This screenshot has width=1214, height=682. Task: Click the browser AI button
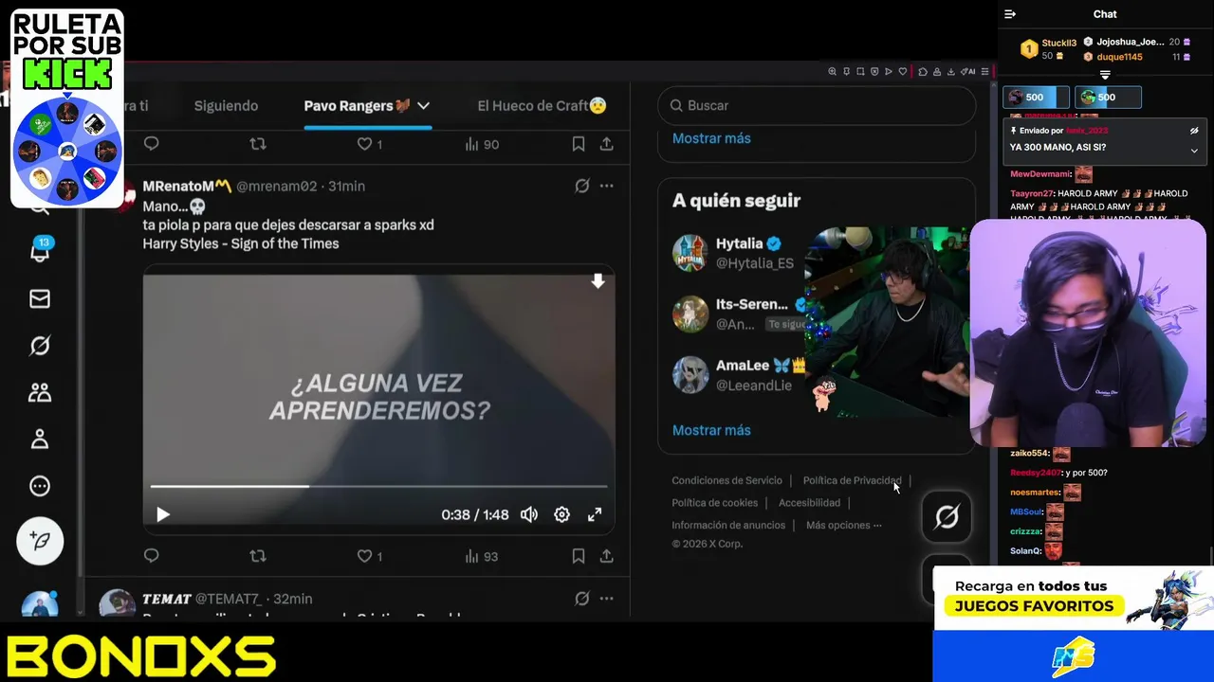coord(967,71)
